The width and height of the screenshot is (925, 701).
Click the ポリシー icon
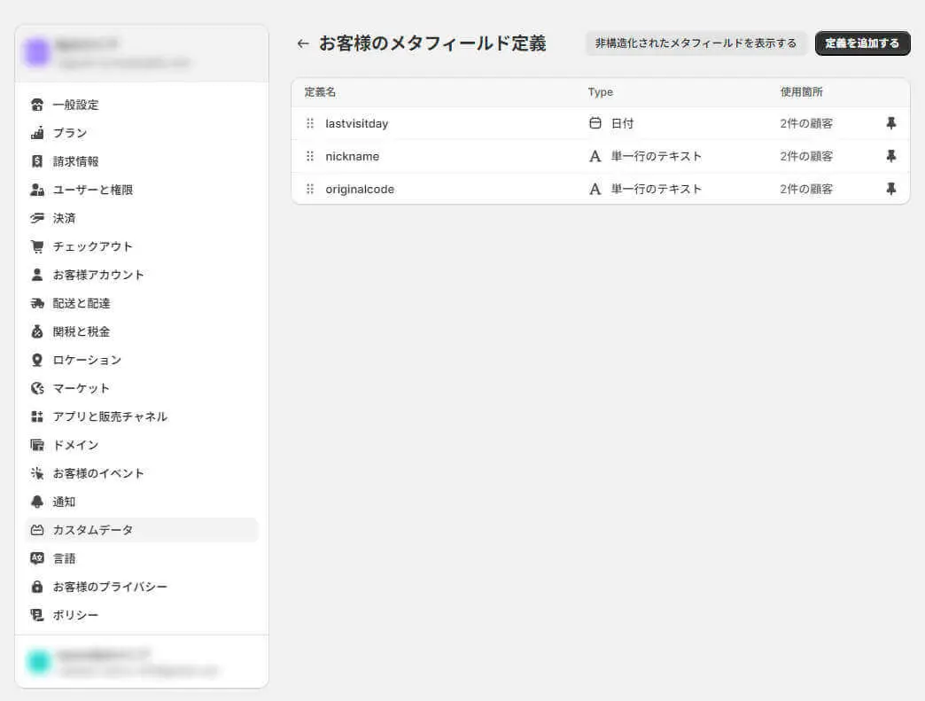(37, 615)
